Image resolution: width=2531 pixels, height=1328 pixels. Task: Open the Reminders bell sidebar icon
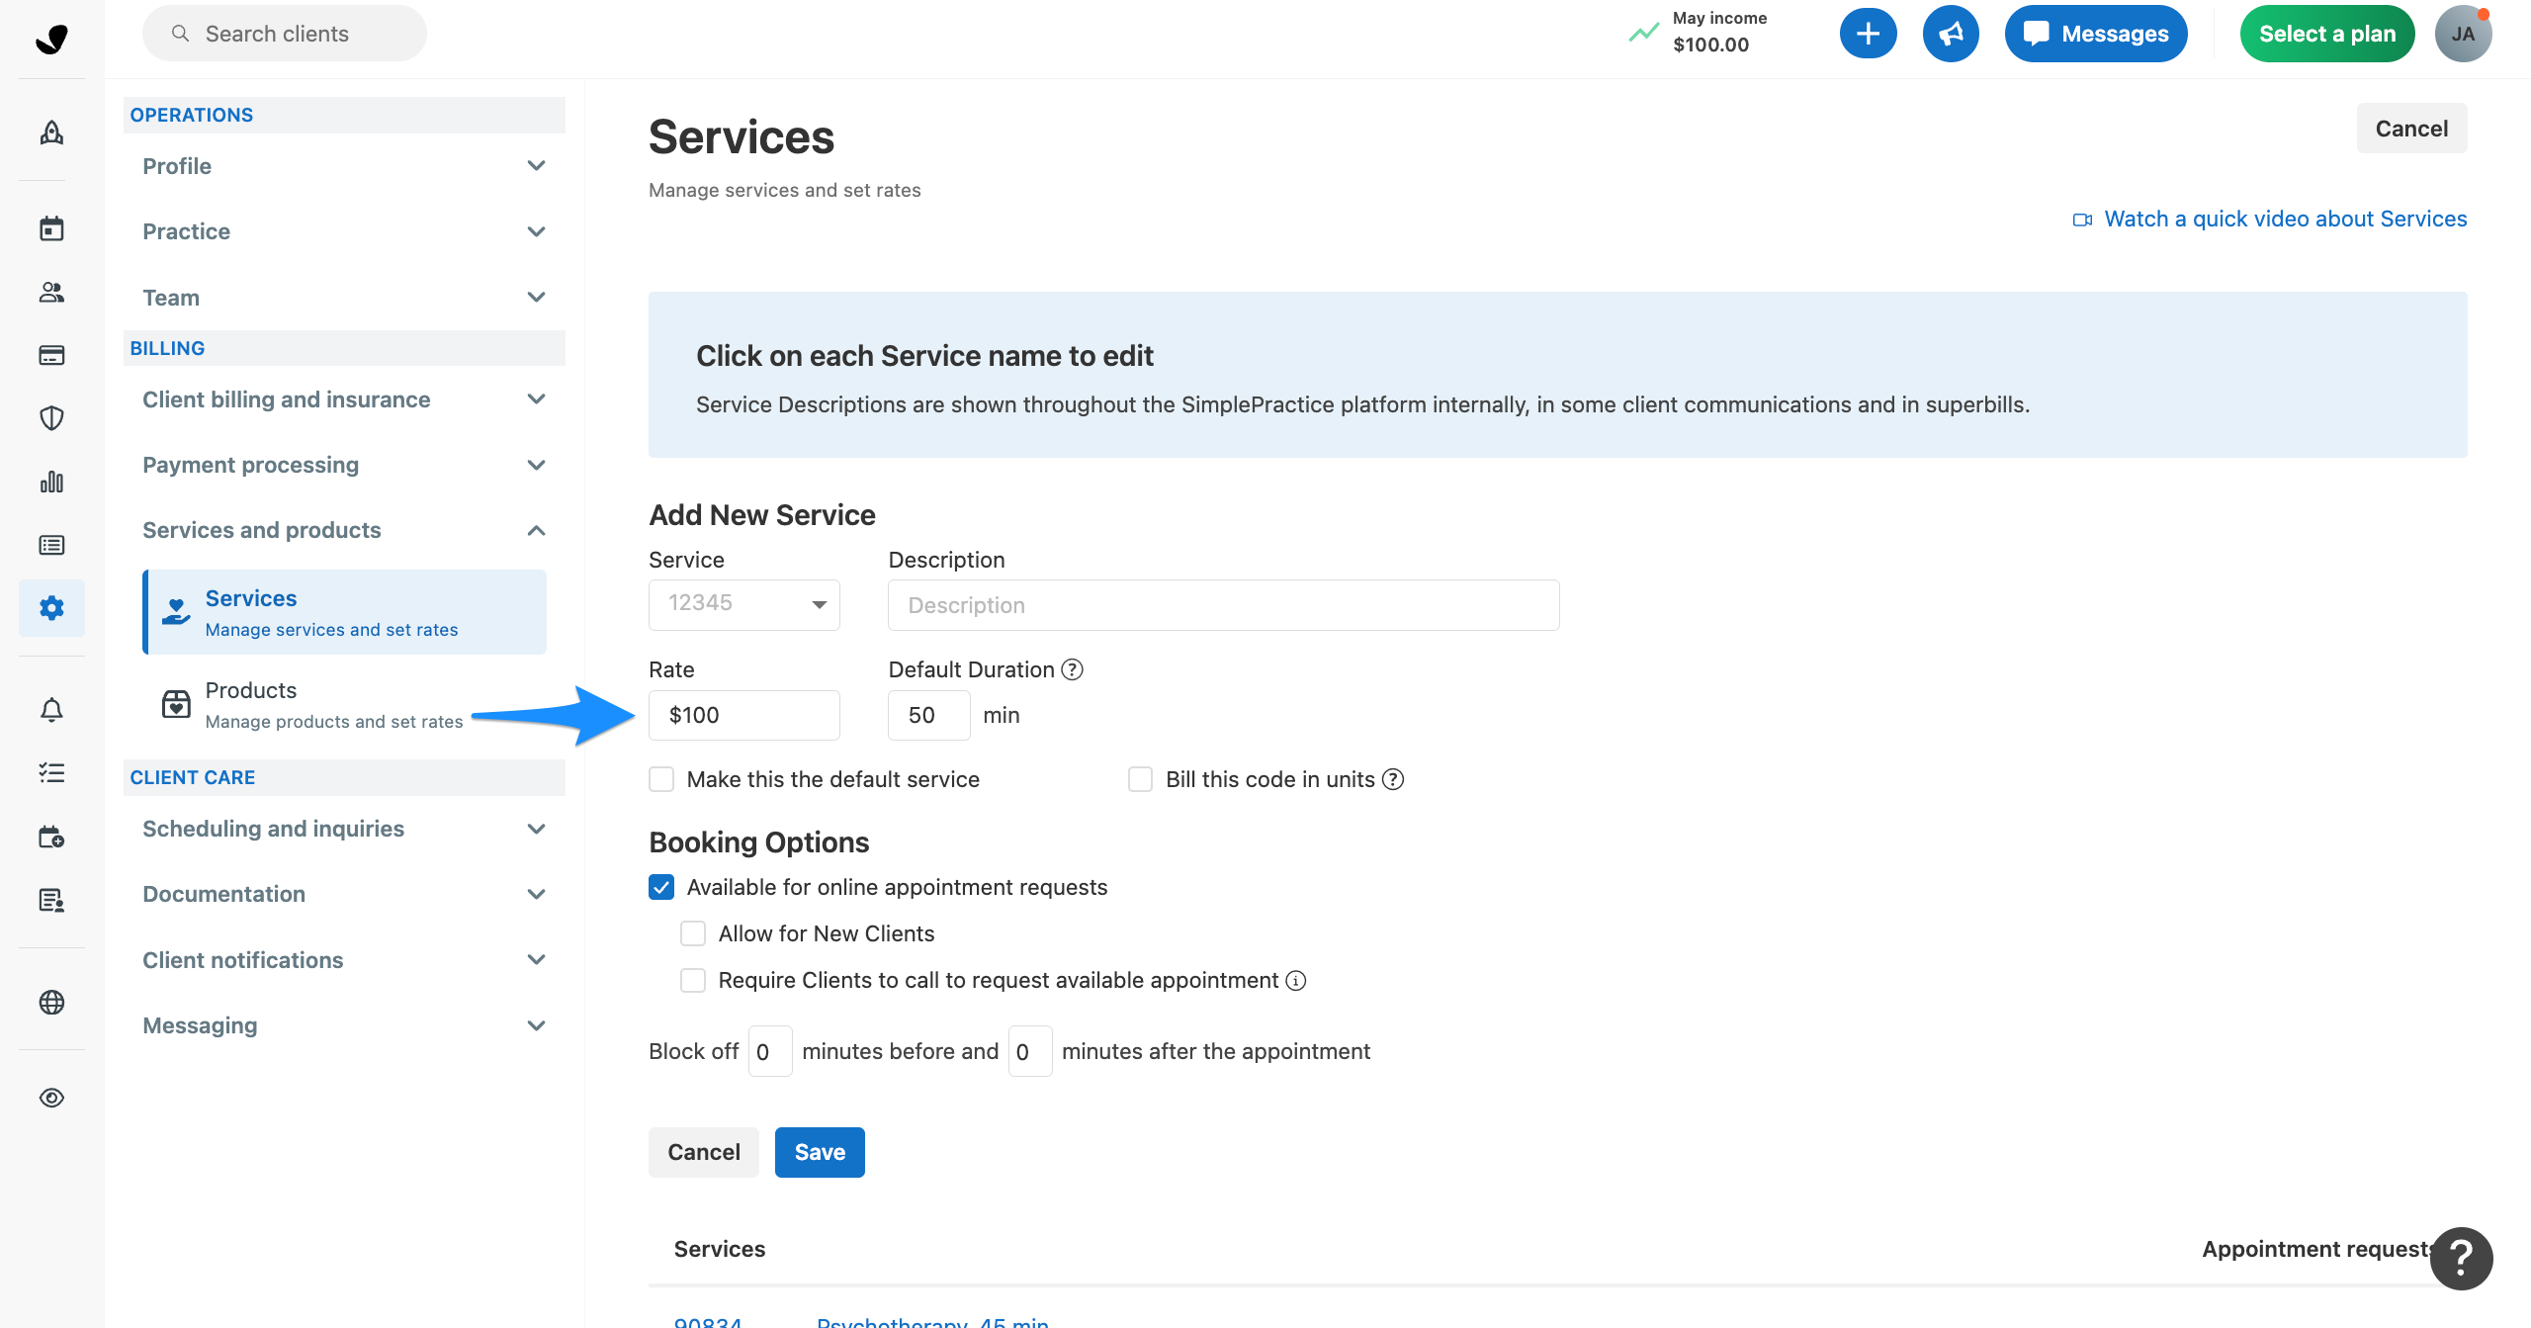coord(51,709)
